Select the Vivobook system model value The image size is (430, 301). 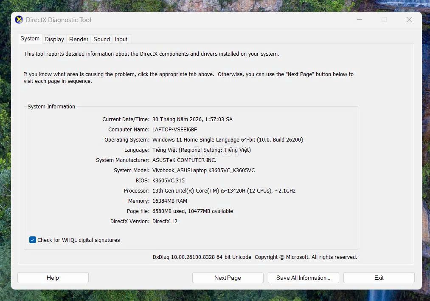(x=203, y=170)
